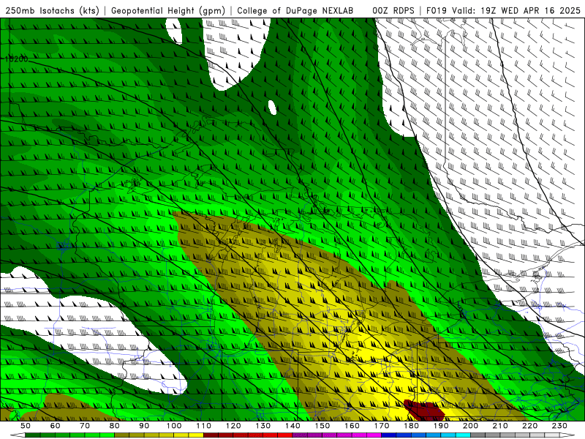Click the "130" value on the color scale
Viewport: 585px width, 439px height.
click(263, 426)
